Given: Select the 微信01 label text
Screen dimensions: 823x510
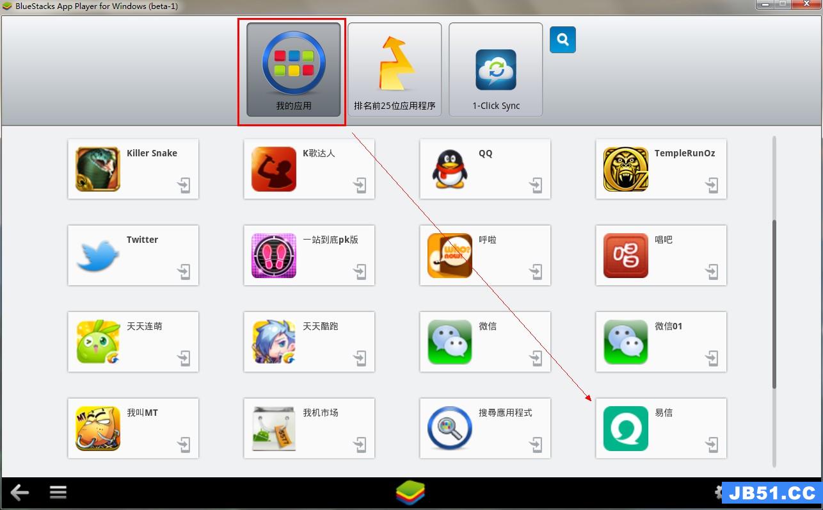Looking at the screenshot, I should 668,326.
